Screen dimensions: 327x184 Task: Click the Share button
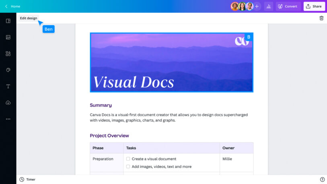(314, 6)
